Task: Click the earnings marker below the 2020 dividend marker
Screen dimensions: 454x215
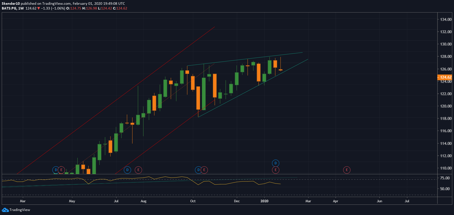Action: coord(275,170)
